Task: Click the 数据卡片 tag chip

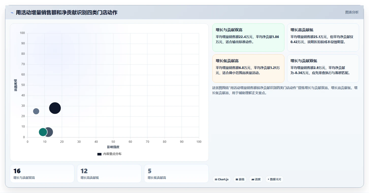Action: click(274, 179)
